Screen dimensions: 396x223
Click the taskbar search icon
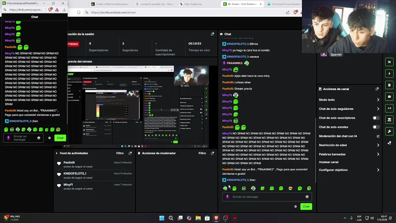click(171, 218)
